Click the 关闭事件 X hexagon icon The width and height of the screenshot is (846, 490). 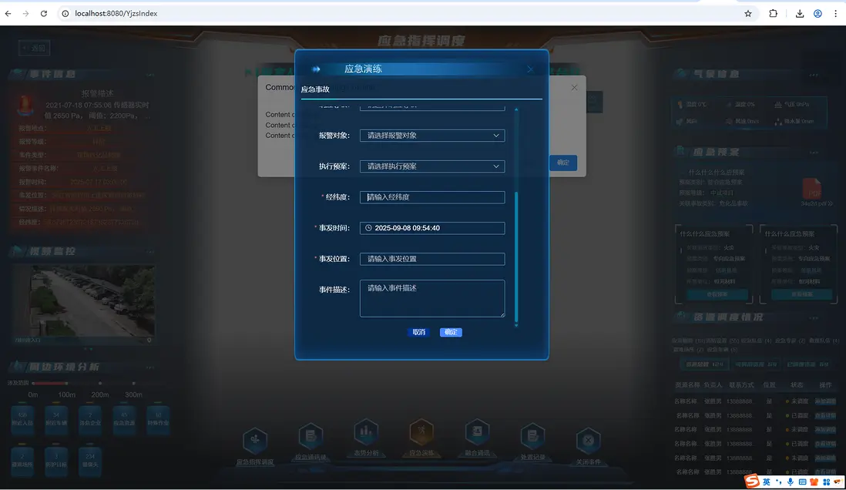(588, 441)
